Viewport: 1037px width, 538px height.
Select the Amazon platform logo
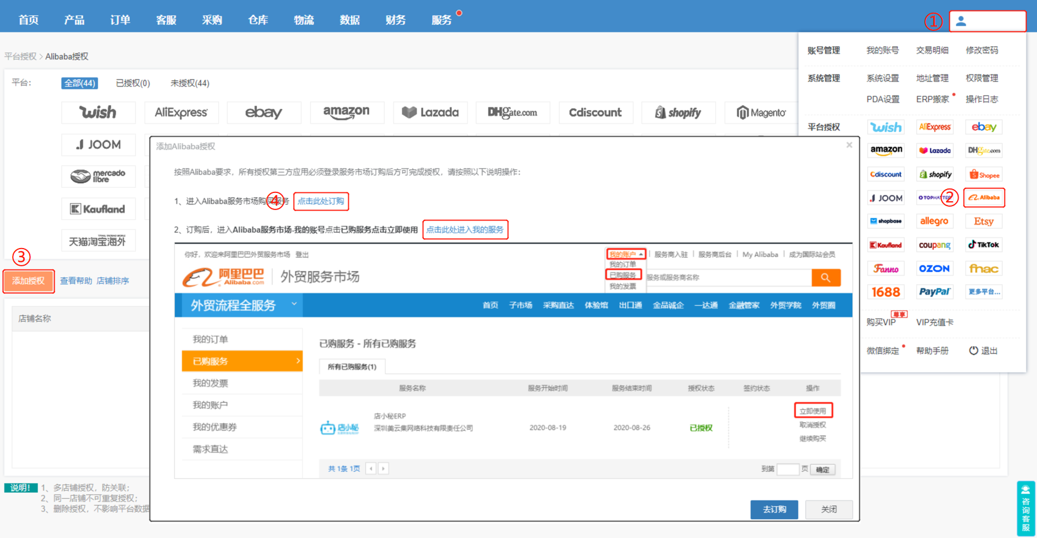click(347, 112)
